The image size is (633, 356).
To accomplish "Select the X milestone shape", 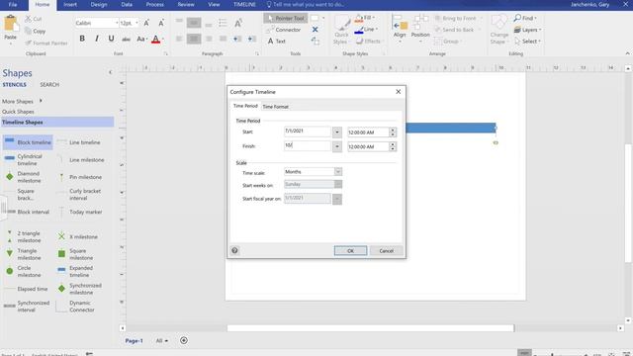I will click(79, 237).
